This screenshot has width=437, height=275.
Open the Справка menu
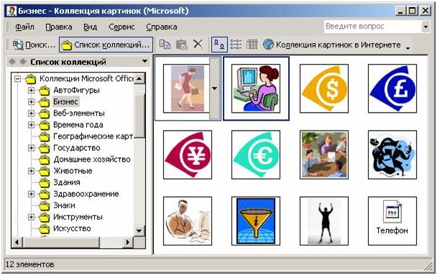pos(162,27)
